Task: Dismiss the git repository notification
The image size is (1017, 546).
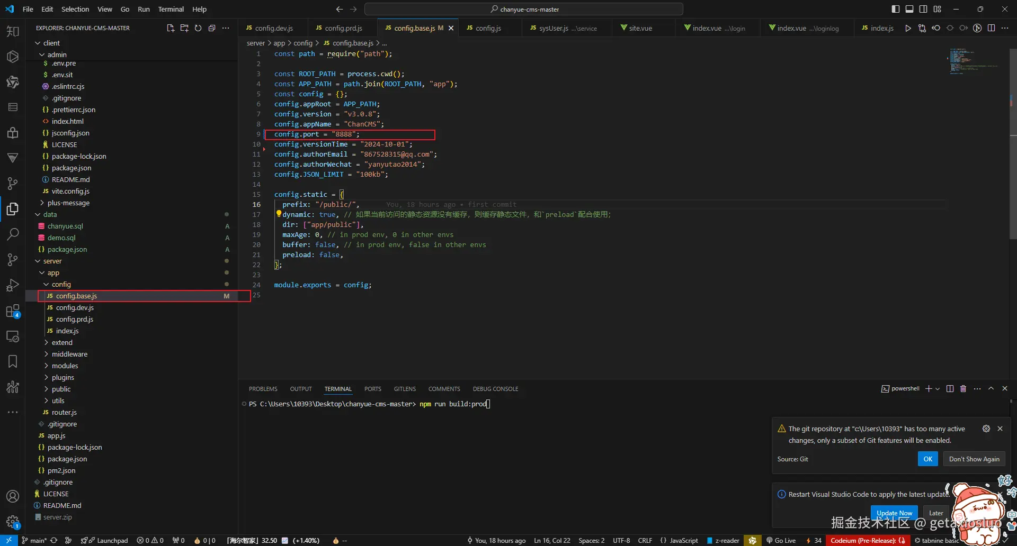Action: pyautogui.click(x=1000, y=429)
